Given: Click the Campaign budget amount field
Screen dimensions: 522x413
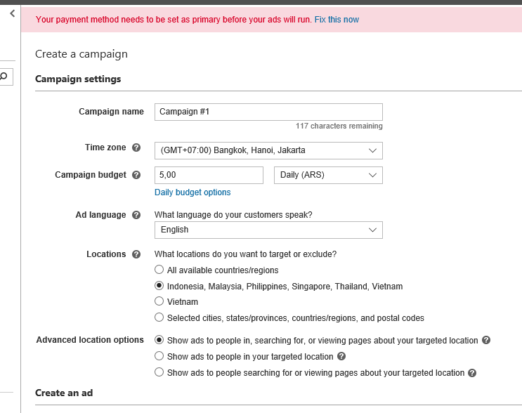Looking at the screenshot, I should (209, 175).
